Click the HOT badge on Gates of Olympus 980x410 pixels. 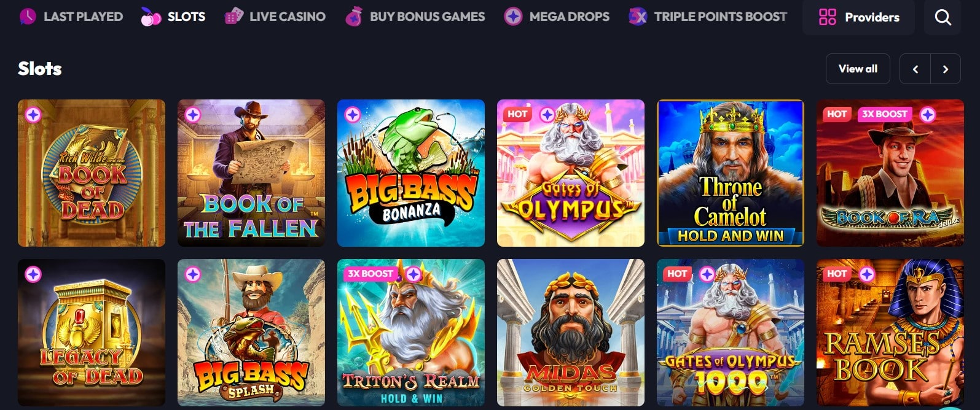pos(517,114)
